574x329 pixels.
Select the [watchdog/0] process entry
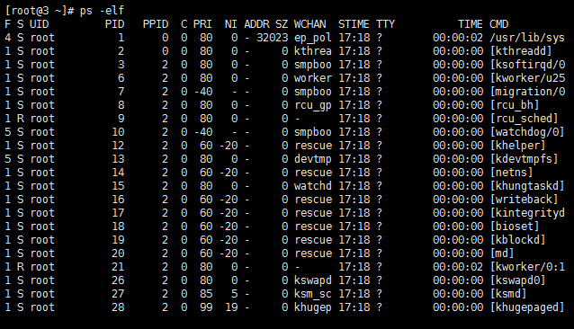coord(527,132)
